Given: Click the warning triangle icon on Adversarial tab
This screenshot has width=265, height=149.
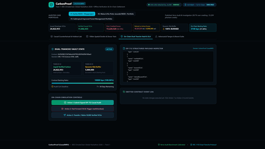Looking at the screenshot, I should coord(156,37).
